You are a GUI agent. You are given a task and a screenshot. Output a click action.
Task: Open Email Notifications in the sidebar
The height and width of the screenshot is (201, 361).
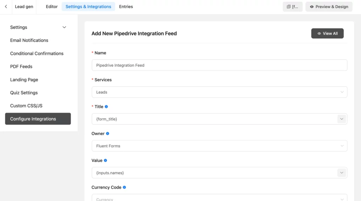point(29,40)
